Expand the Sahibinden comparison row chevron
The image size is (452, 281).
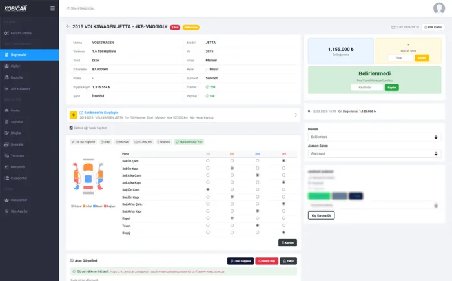point(296,115)
